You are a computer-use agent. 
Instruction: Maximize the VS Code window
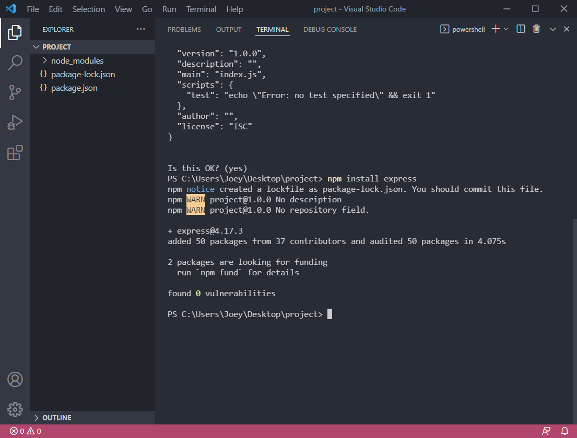535,9
